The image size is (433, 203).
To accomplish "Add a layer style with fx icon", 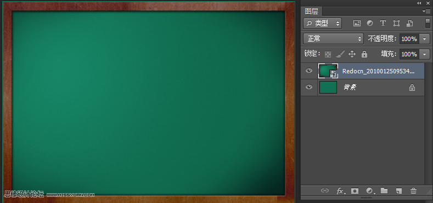I will click(340, 191).
